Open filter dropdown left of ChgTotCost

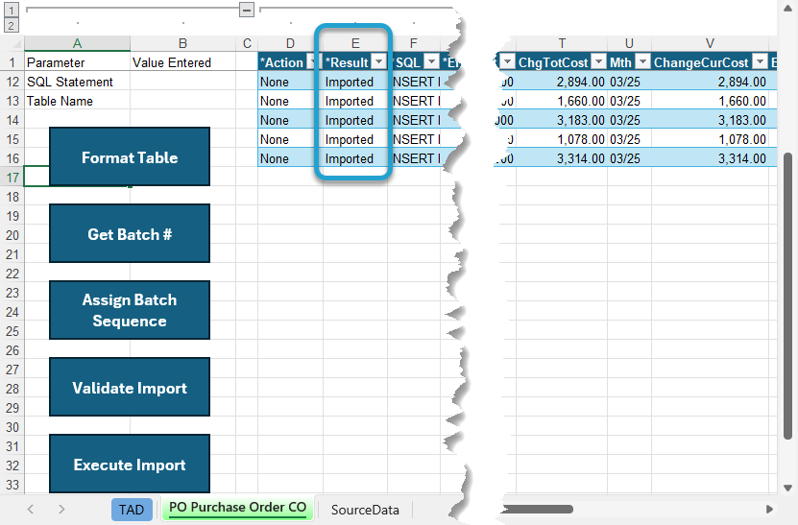[507, 62]
